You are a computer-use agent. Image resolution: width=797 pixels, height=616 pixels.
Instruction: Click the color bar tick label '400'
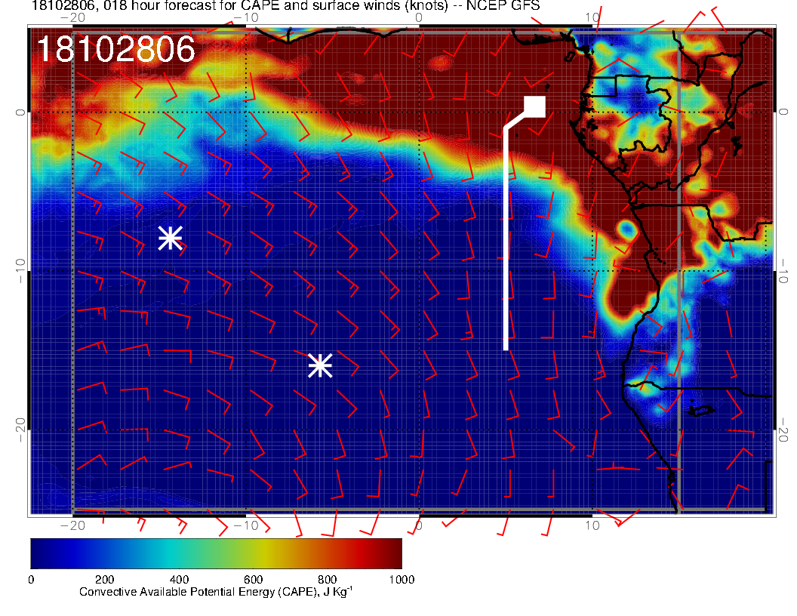tap(179, 580)
